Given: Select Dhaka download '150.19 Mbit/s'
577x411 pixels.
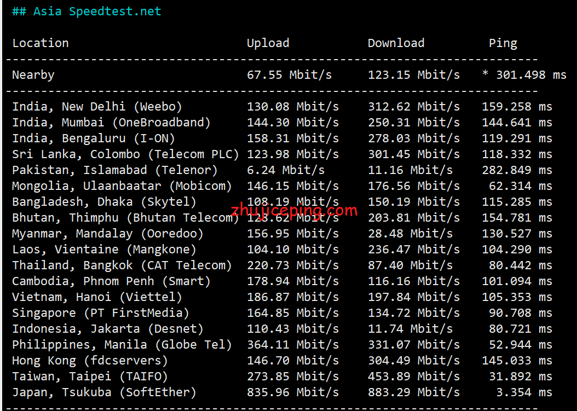Looking at the screenshot, I should coord(414,201).
